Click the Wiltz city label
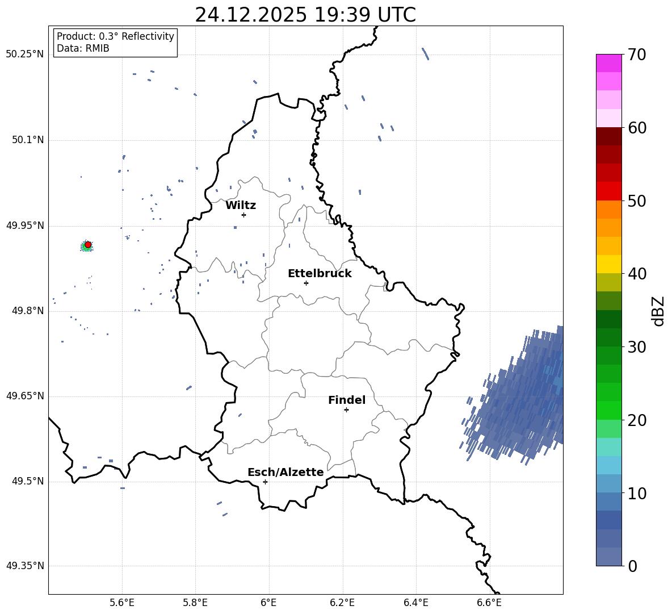 tap(241, 206)
